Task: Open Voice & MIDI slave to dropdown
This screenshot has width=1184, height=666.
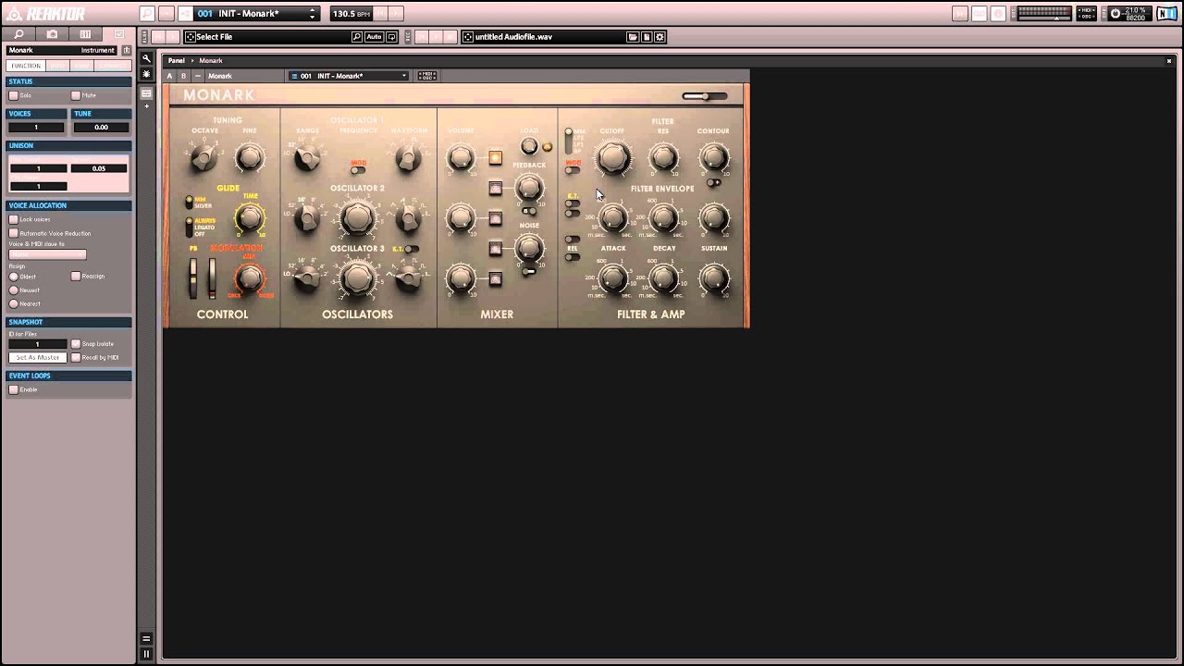Action: pyautogui.click(x=47, y=254)
